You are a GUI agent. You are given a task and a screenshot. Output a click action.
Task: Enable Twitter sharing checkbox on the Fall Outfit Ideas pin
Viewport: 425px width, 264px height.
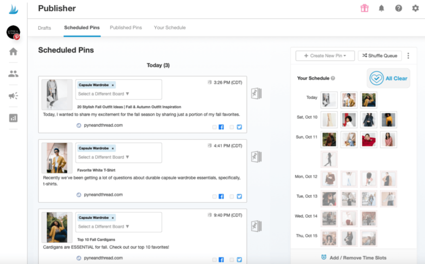[232, 127]
